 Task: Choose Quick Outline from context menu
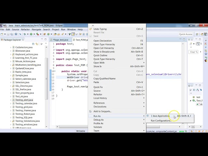pyautogui.click(x=117, y=55)
